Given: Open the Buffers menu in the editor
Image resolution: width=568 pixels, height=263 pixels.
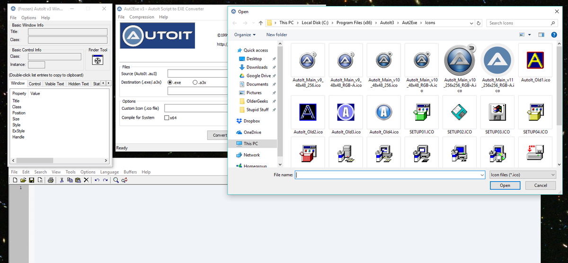Looking at the screenshot, I should [130, 172].
